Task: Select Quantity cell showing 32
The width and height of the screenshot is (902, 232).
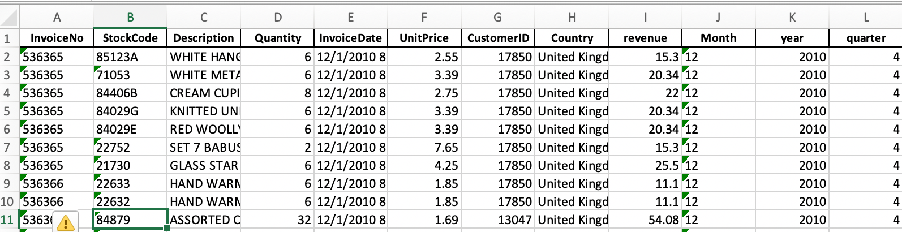Action: pos(277,220)
